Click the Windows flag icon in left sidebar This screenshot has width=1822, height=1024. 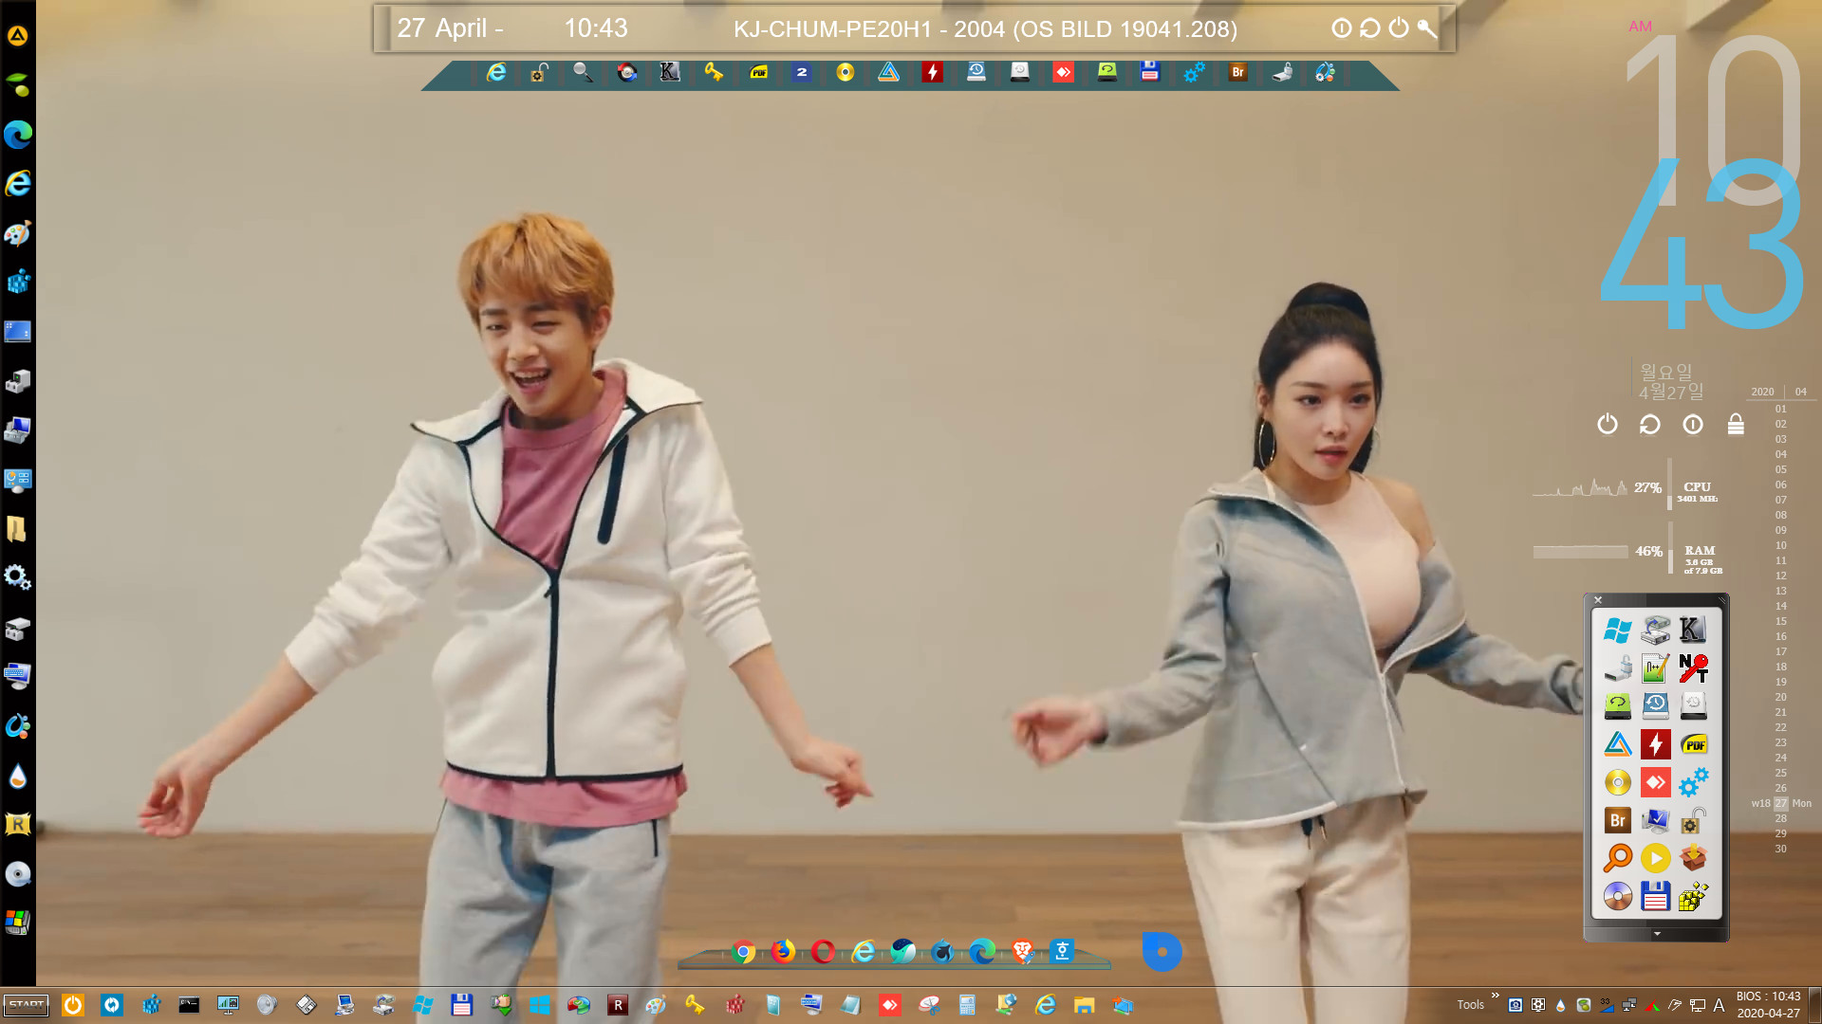coord(18,922)
